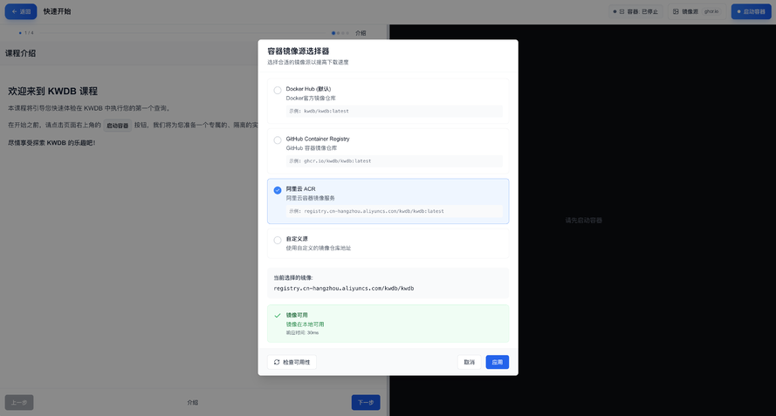Click the 检查可用性 button
The height and width of the screenshot is (416, 776).
292,362
